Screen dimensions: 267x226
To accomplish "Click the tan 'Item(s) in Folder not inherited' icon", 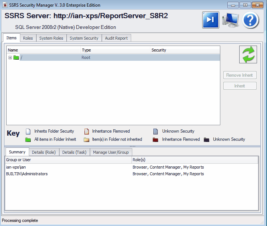I will (87, 140).
